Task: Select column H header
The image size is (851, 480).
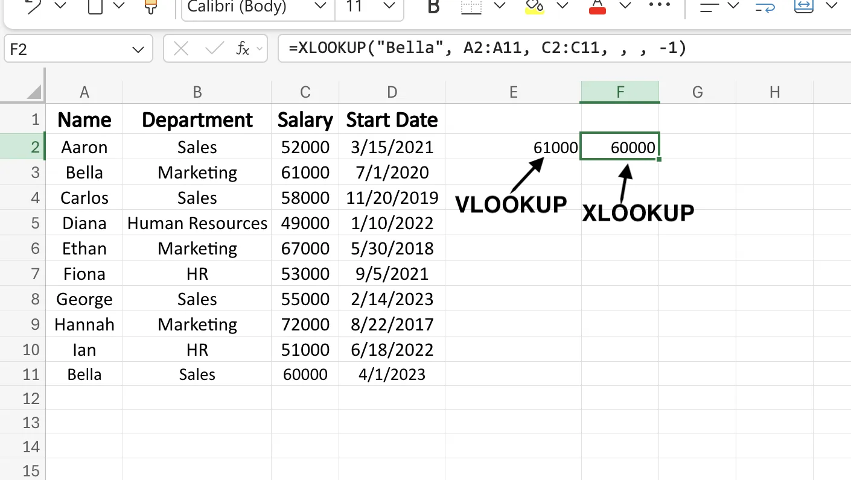Action: [775, 92]
